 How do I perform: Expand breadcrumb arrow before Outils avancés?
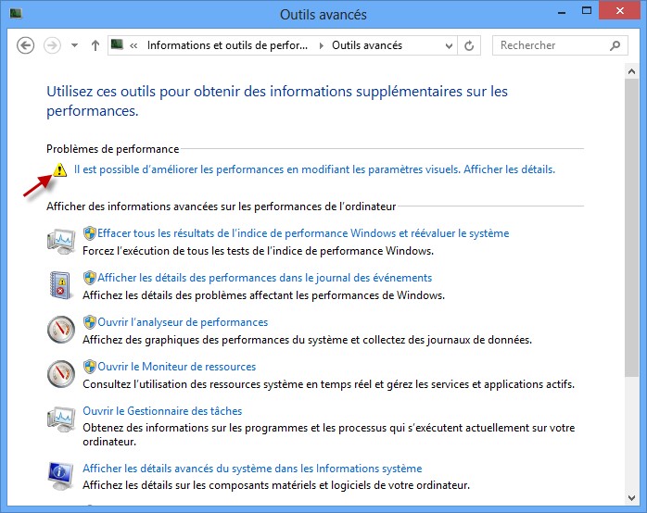click(322, 45)
